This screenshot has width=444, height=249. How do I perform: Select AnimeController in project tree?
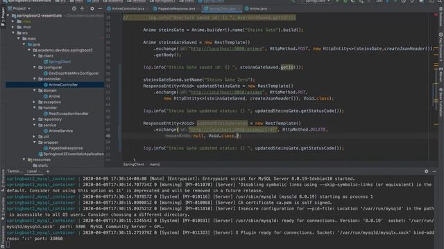click(60, 84)
